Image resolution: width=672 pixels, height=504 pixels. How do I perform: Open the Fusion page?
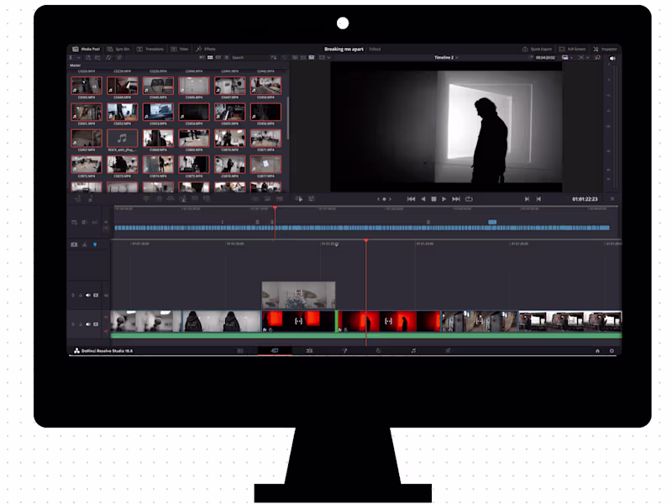pyautogui.click(x=343, y=351)
